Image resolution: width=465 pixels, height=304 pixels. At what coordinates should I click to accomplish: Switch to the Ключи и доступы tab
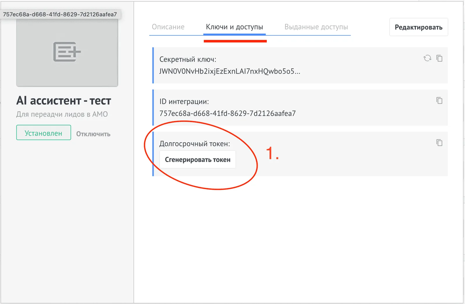[235, 27]
